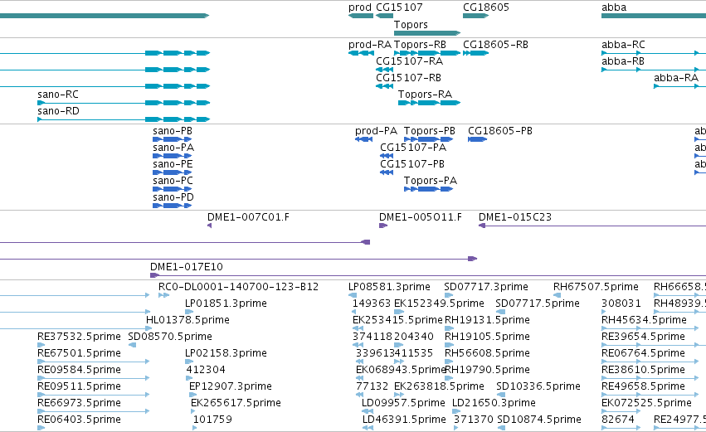Click the RC0-DL0001-140700-123-B12 EST label

pos(238,288)
